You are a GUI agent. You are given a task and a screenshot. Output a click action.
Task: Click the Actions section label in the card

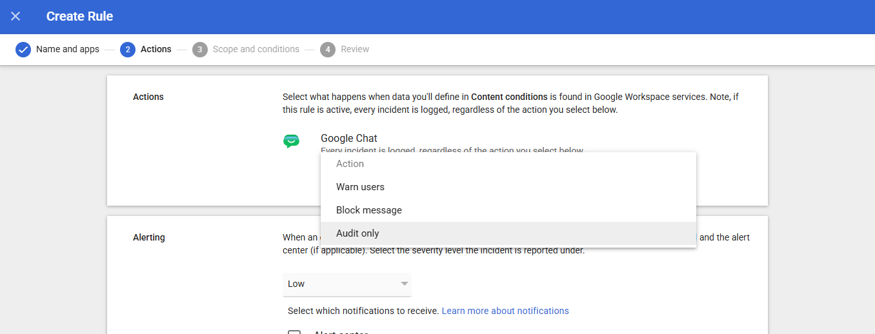(x=148, y=97)
